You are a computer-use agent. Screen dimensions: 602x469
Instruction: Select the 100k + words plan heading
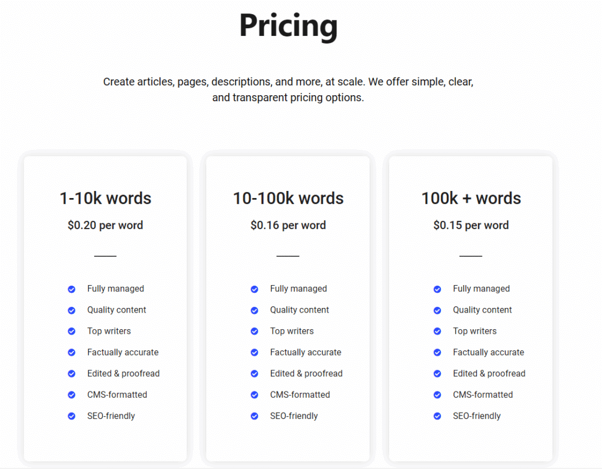471,199
